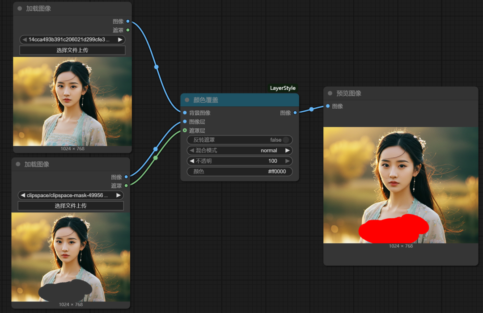The width and height of the screenshot is (483, 313).
Task: Click 选择文件上传 on the top 加载图像 node
Action: tap(72, 50)
